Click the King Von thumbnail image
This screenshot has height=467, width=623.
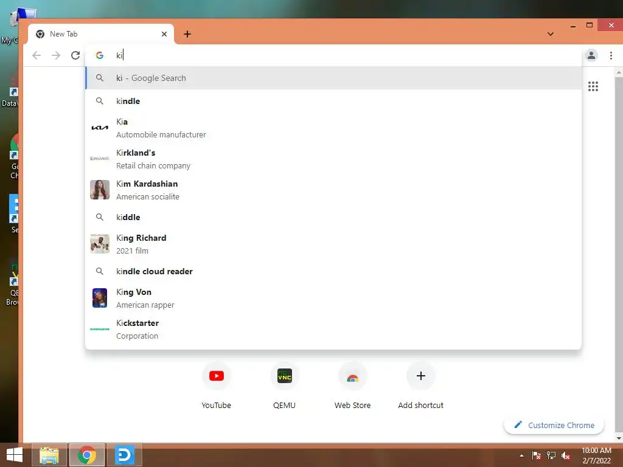pos(100,298)
